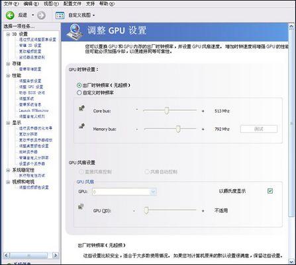Viewport: 296px width, 265px height.
Task: Open 调整自定义规则 under 性能
Action: click(32, 116)
